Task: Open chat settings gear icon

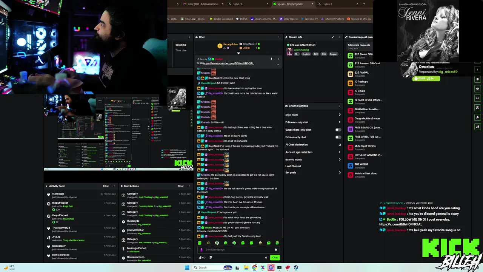Action: (266, 258)
